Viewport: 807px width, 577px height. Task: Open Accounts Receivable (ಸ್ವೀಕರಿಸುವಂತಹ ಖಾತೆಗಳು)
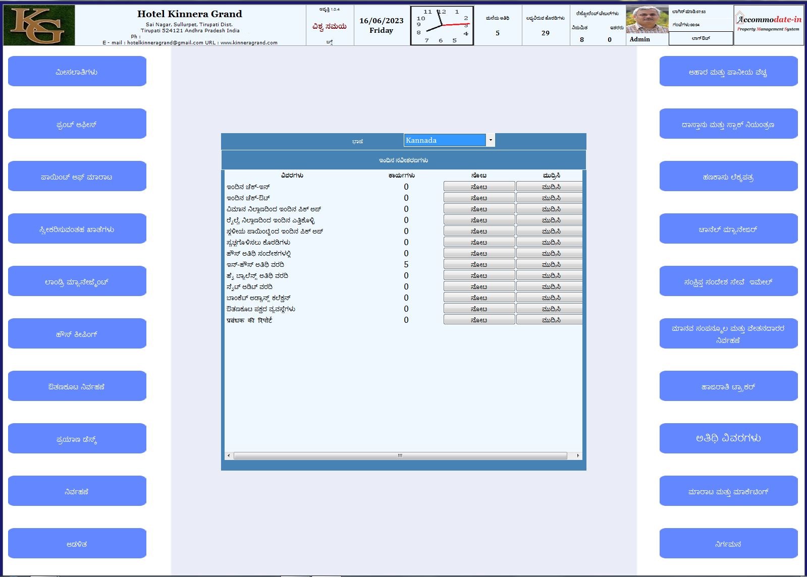77,228
